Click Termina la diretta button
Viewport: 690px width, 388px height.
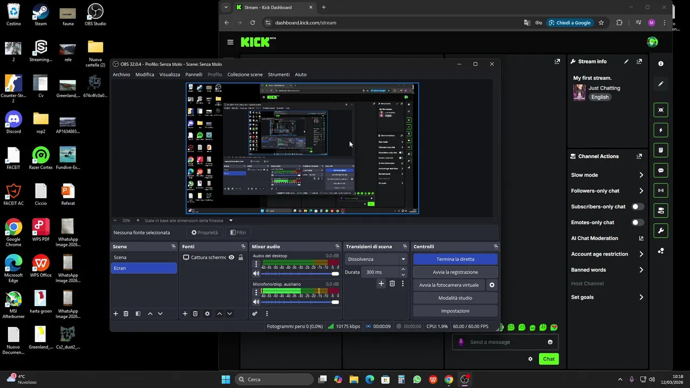(x=456, y=259)
